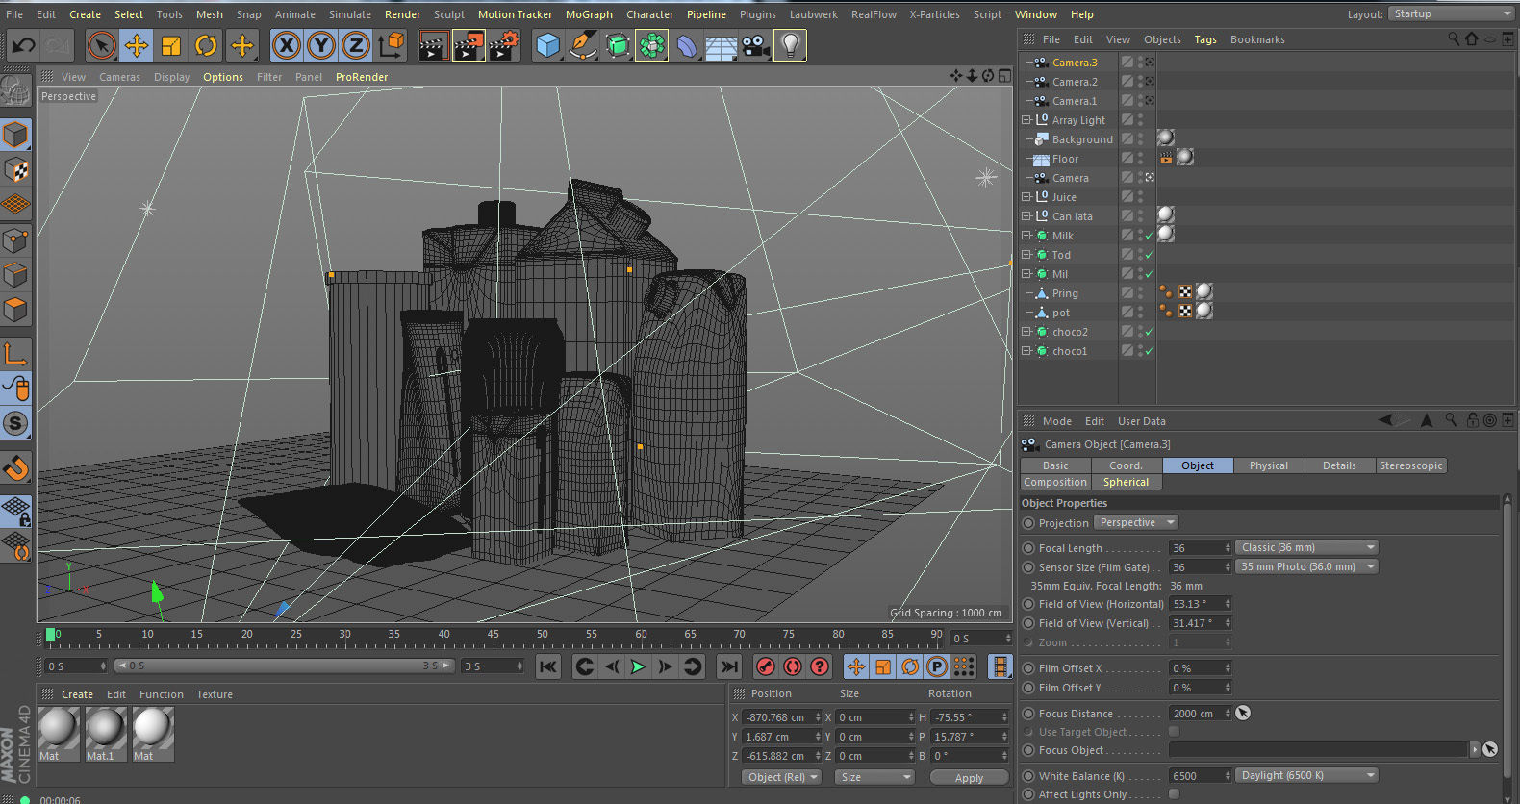The image size is (1520, 804).
Task: Expand the Juice object tree
Action: pyautogui.click(x=1026, y=197)
